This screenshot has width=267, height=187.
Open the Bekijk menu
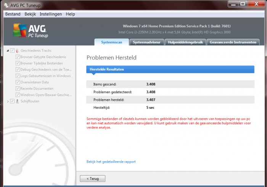[x=30, y=14]
